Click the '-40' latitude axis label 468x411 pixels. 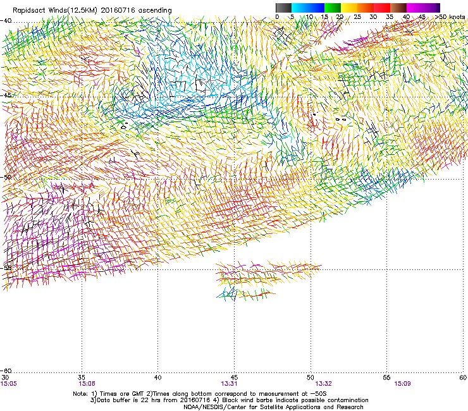tap(6, 21)
